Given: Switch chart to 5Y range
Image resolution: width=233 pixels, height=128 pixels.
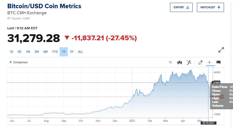Looking at the screenshot, I should tap(72, 52).
